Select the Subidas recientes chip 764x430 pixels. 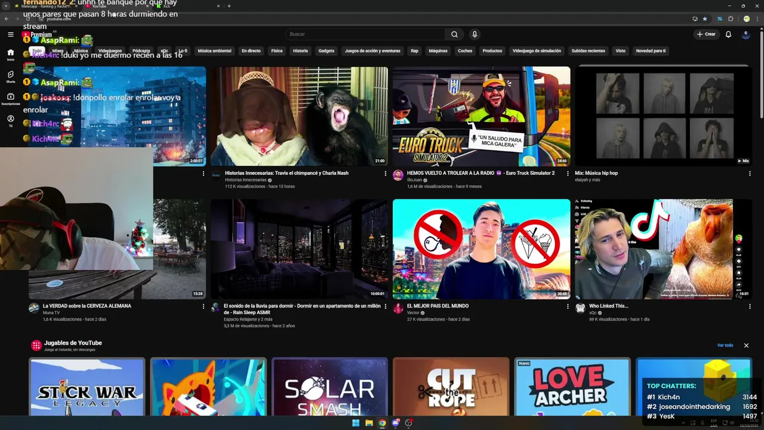click(589, 51)
